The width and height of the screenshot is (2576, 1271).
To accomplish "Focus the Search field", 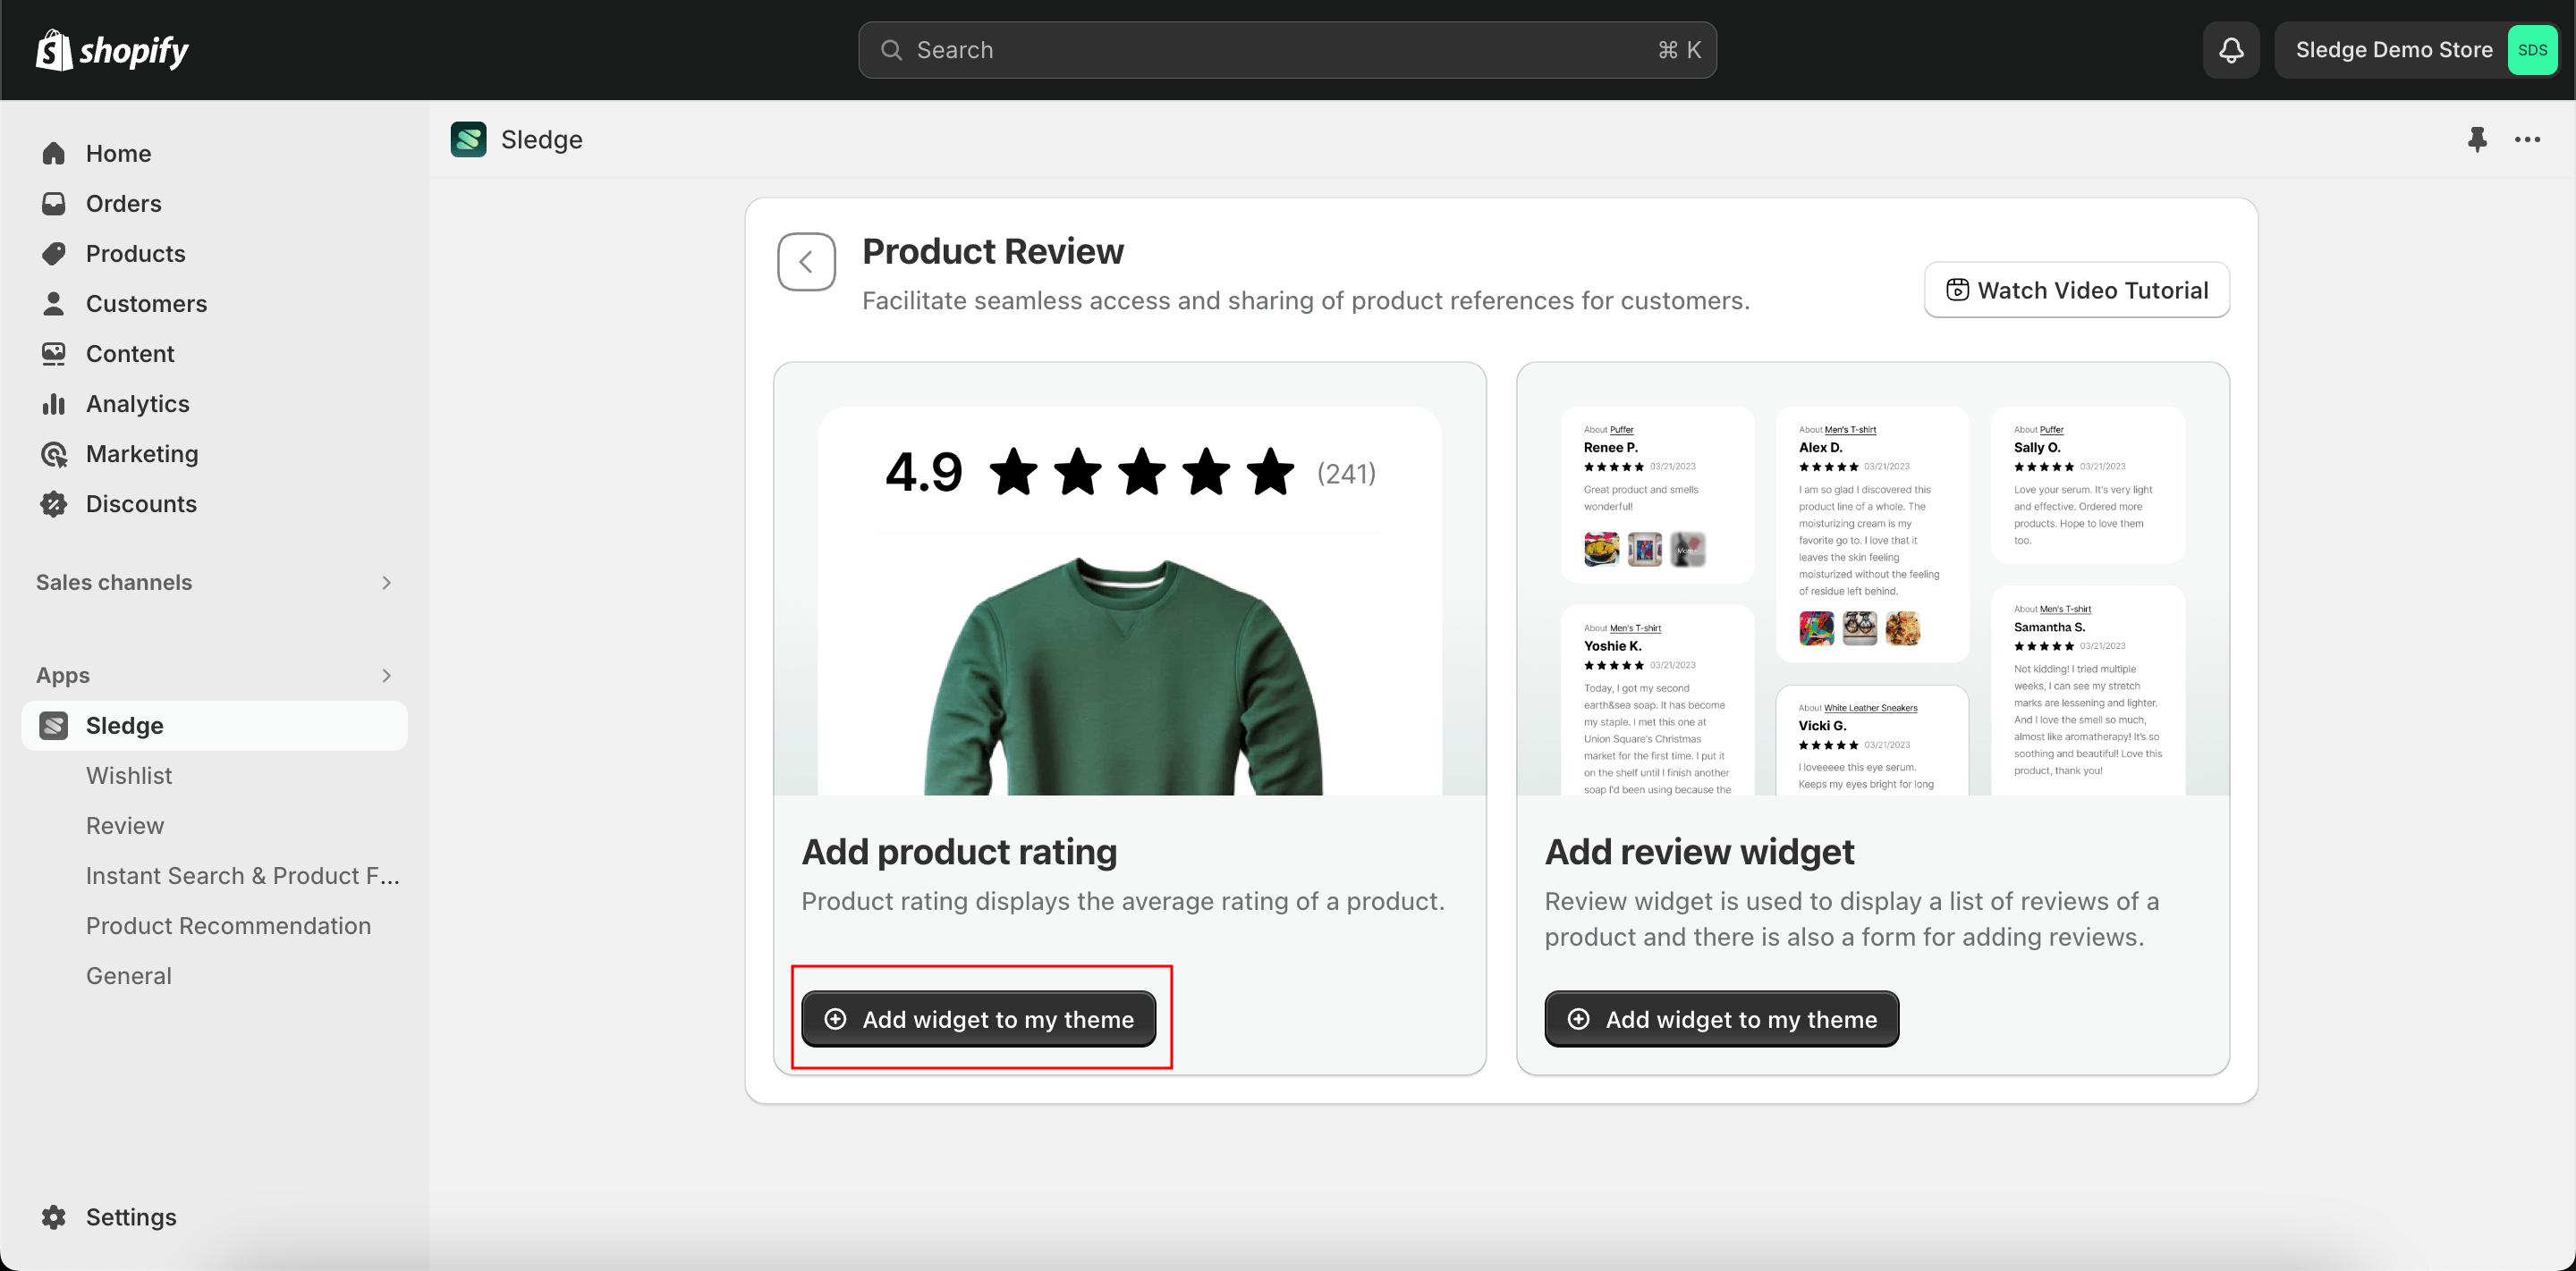I will pos(1286,50).
